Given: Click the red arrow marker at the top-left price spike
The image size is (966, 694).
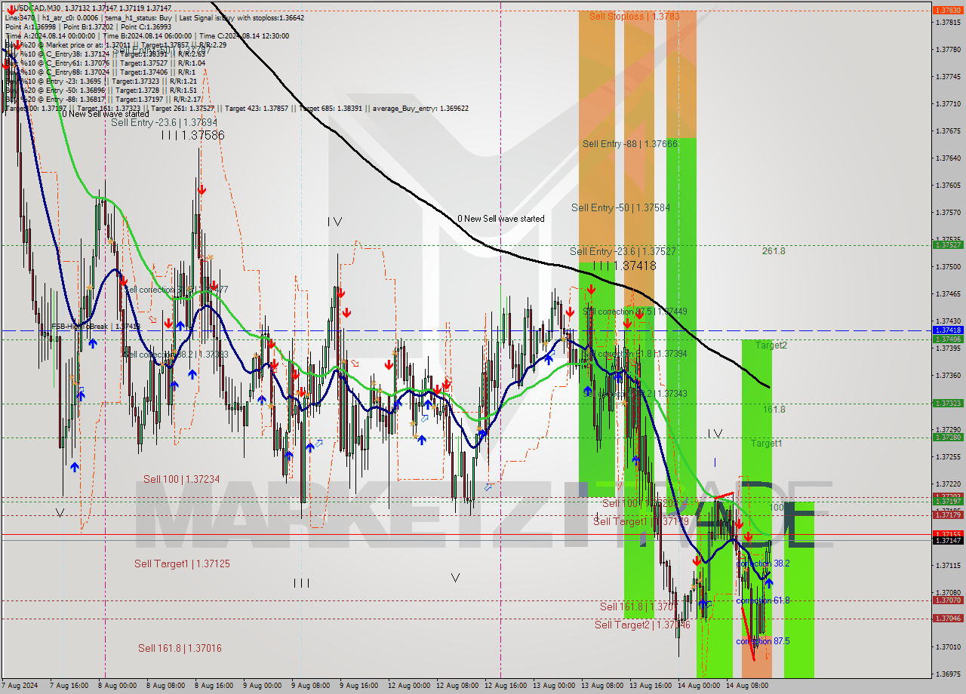Looking at the screenshot, I should [x=17, y=45].
